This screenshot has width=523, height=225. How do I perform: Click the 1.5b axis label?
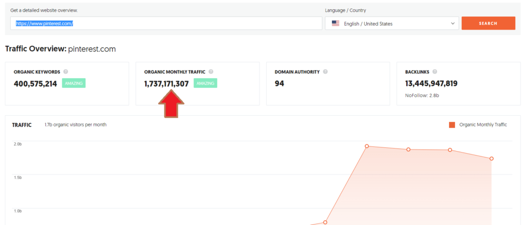point(18,178)
